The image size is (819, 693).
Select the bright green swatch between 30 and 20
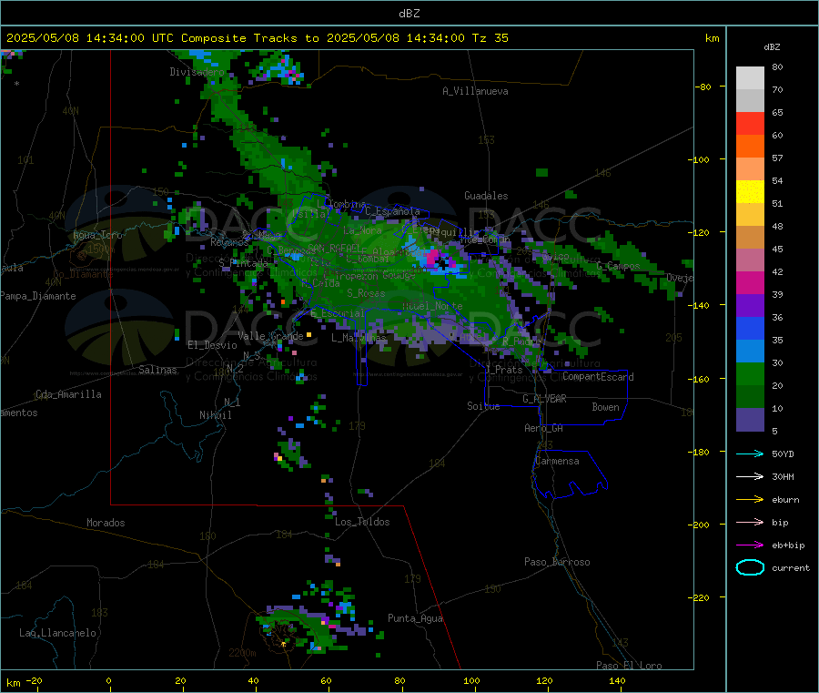(750, 373)
